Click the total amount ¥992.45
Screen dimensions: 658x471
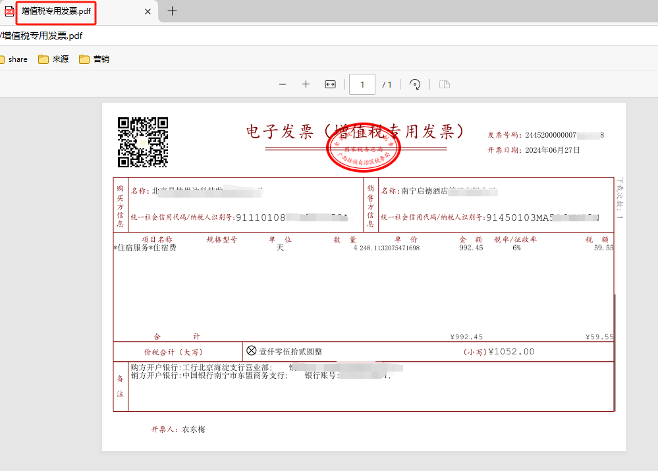[x=466, y=337]
